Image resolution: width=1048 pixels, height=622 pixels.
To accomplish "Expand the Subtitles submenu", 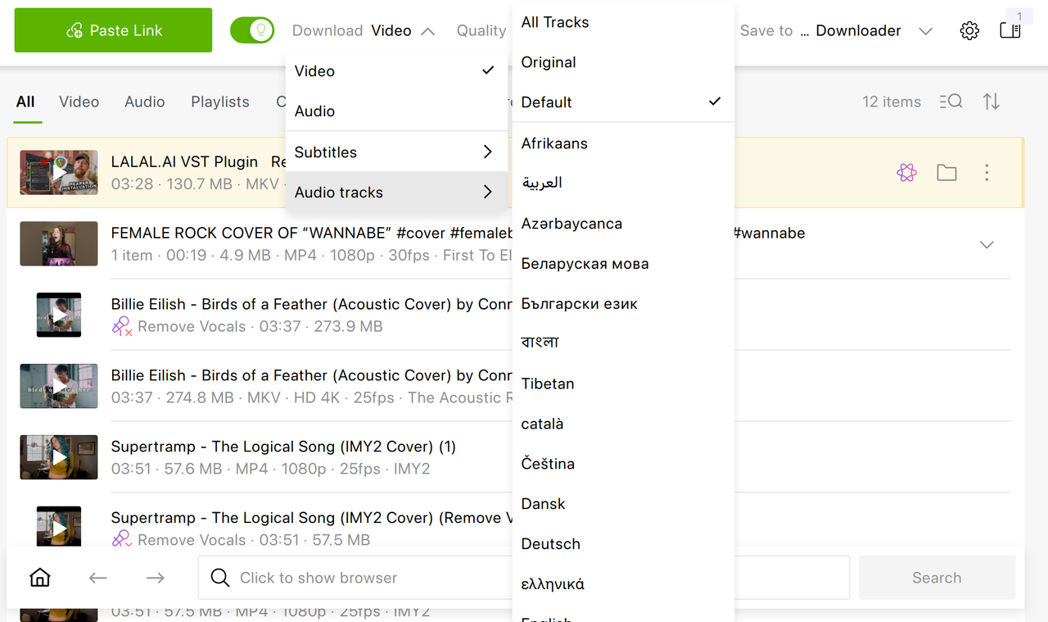I will point(396,152).
